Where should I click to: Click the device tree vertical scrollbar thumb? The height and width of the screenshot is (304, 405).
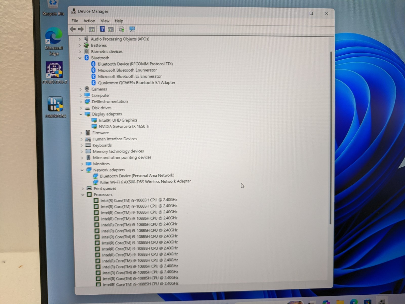[331, 138]
